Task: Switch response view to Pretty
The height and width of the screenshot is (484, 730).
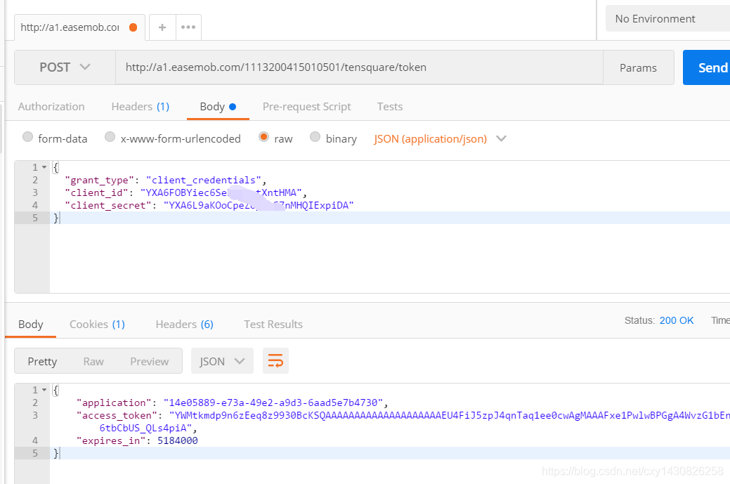Action: point(42,361)
